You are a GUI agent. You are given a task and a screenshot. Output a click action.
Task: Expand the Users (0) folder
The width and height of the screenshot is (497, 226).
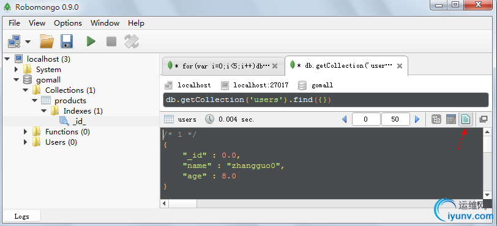(x=25, y=142)
